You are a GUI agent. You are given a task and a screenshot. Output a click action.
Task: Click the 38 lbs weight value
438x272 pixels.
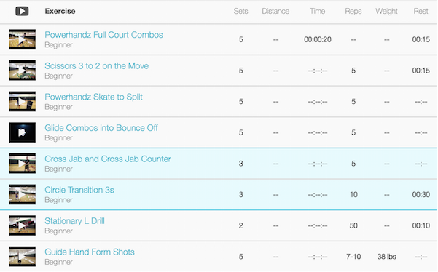[x=386, y=257]
